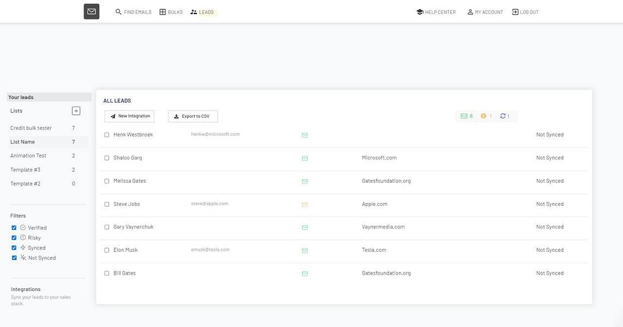
Task: Open My Account page
Action: point(485,12)
